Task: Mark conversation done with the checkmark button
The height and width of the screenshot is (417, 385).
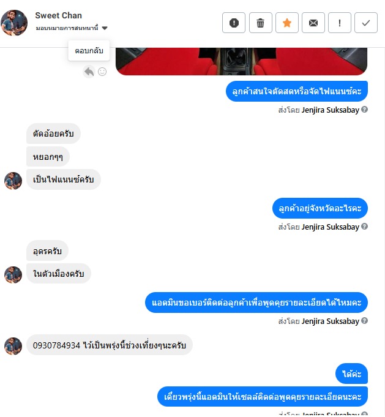Action: pos(366,23)
